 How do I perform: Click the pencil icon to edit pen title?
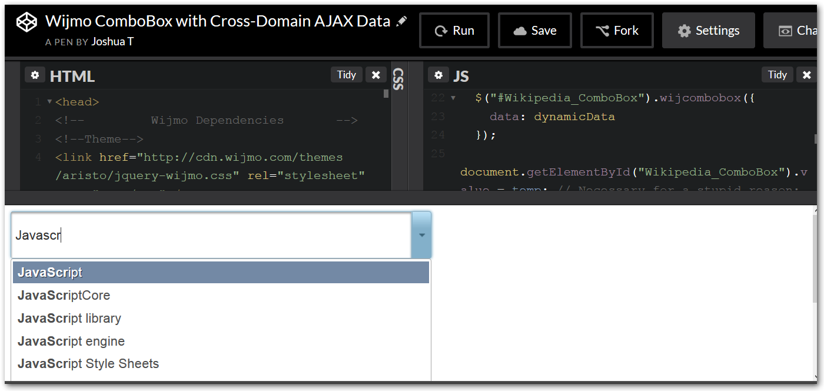[401, 22]
